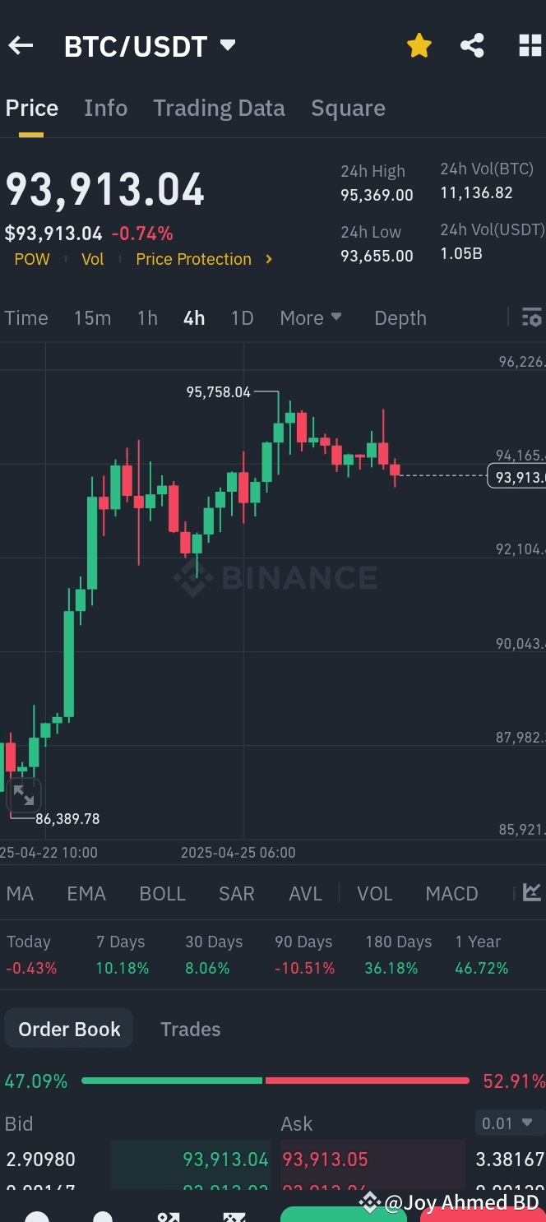Toggle the MACD indicator
This screenshot has height=1222, width=546.
point(451,893)
